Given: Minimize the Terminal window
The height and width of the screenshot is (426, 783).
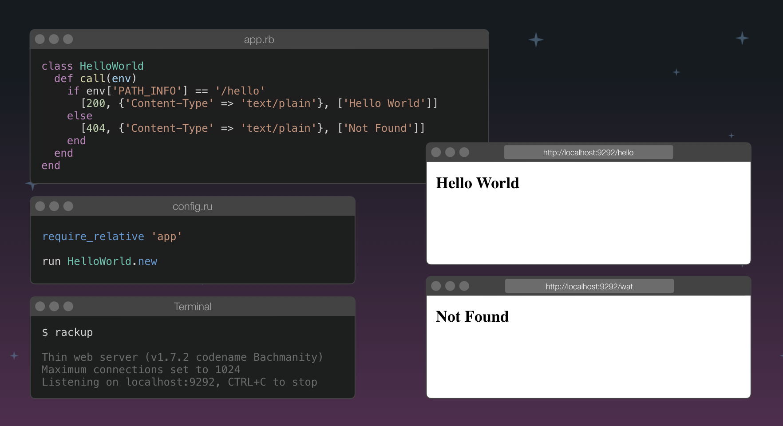Looking at the screenshot, I should click(54, 306).
